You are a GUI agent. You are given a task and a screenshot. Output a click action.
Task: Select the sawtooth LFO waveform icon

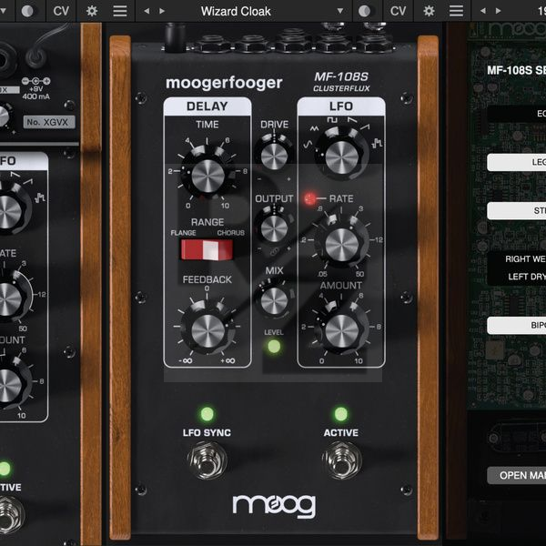pyautogui.click(x=352, y=120)
